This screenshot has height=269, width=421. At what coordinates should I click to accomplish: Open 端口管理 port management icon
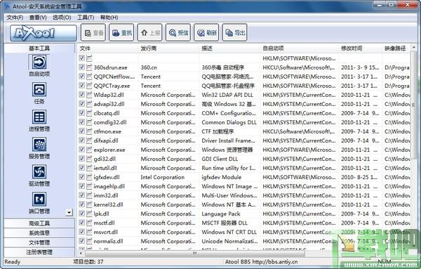[39, 199]
